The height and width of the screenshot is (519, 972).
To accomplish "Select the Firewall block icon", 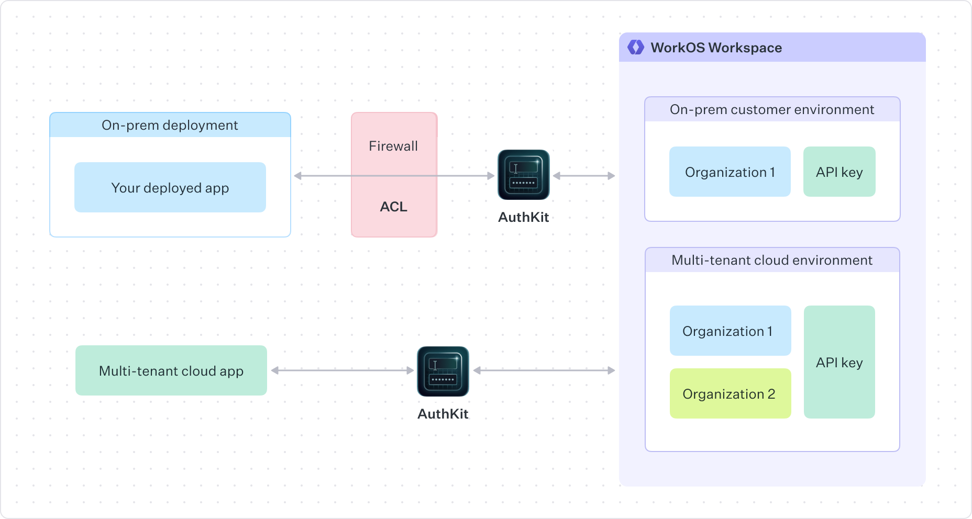I will (393, 175).
